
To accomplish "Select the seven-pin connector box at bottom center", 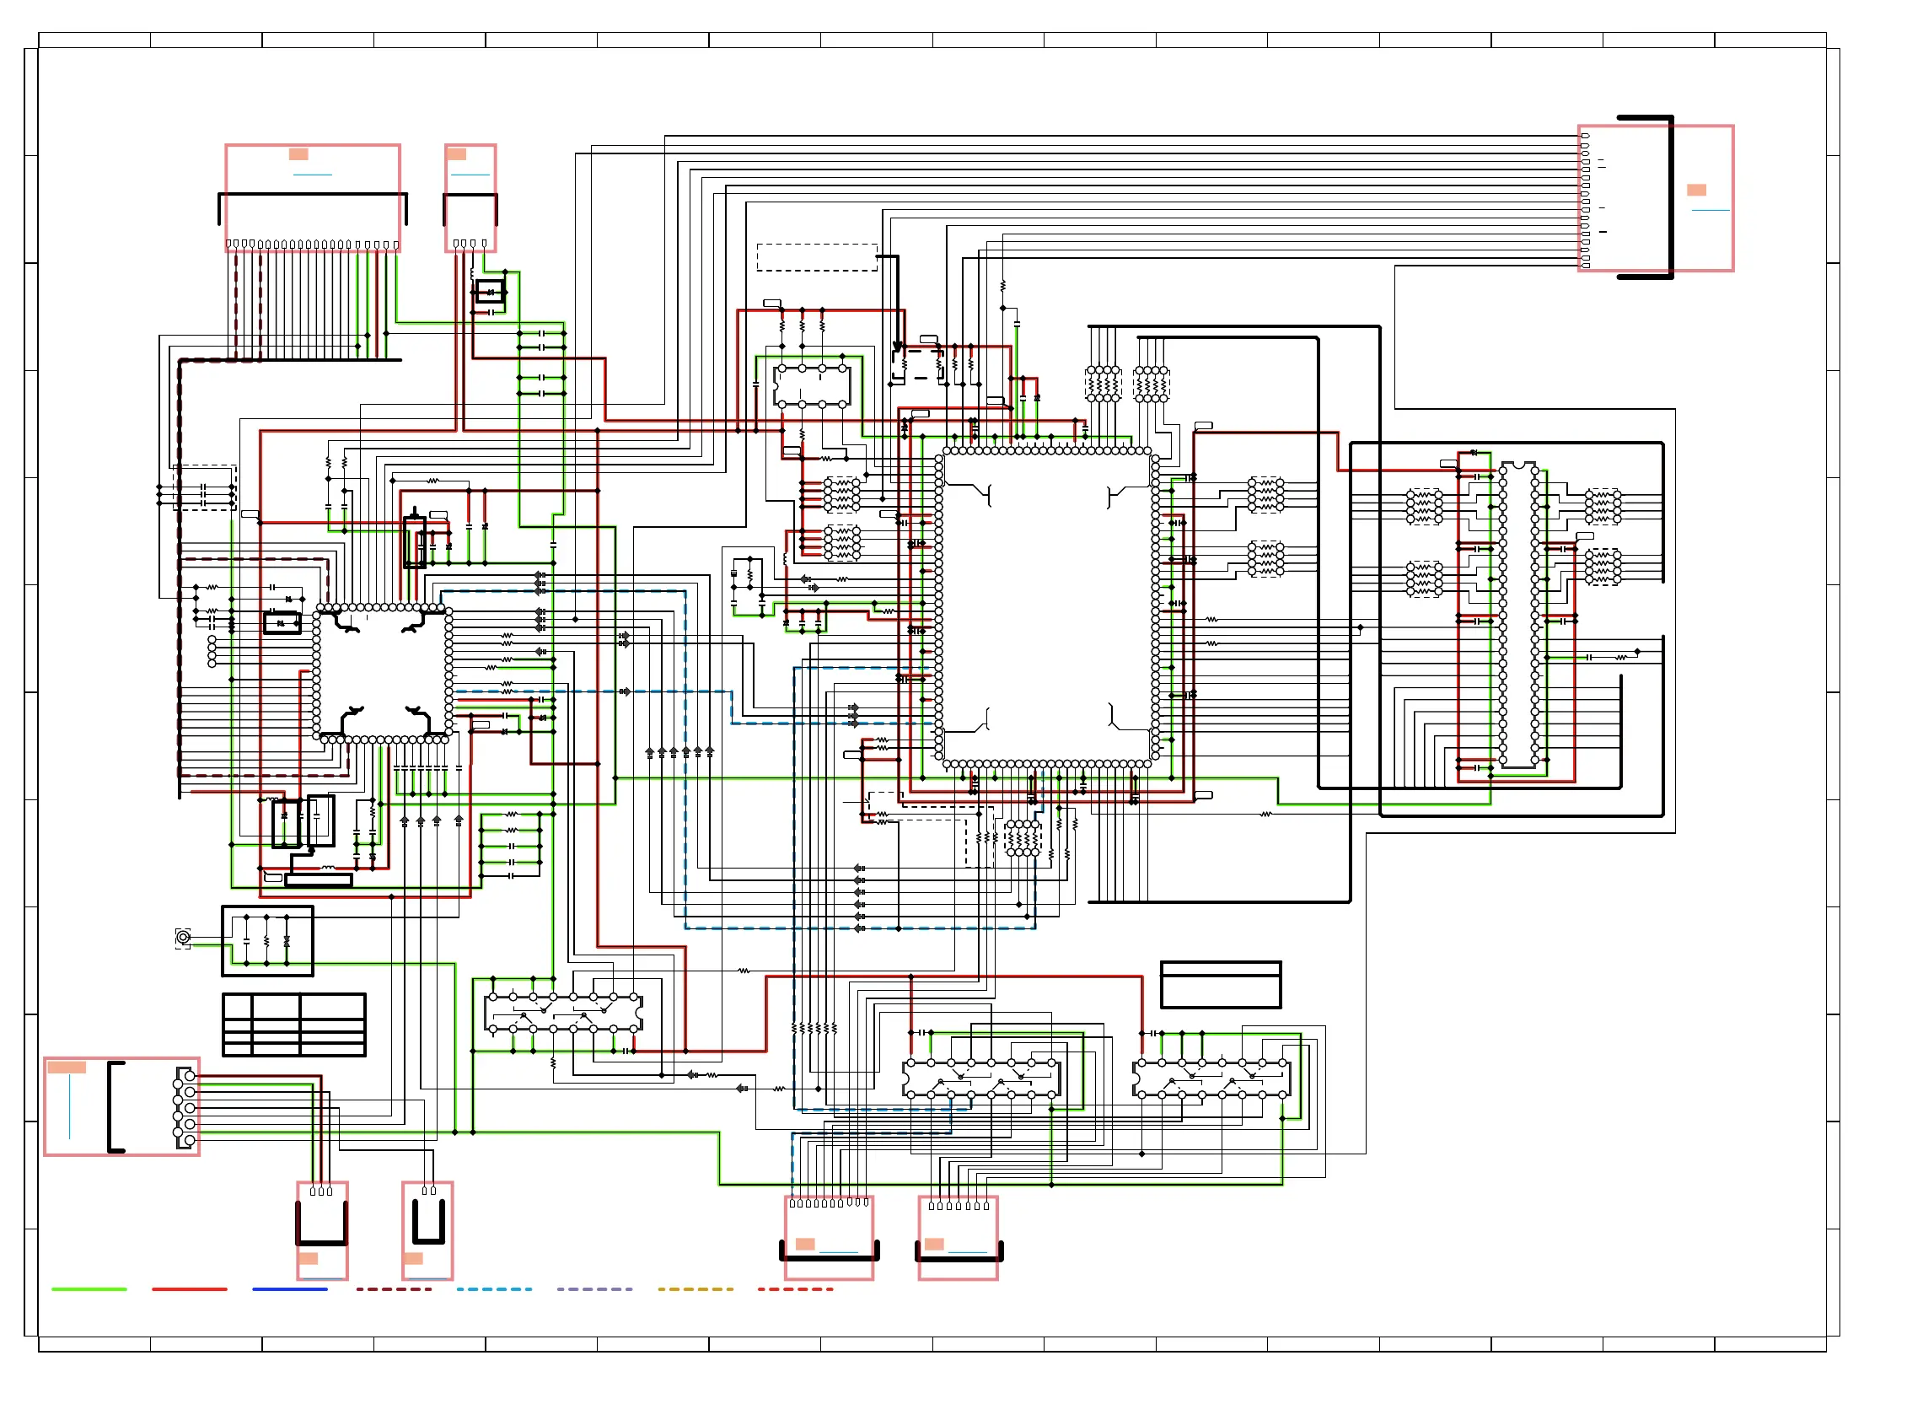I will pyautogui.click(x=958, y=1238).
